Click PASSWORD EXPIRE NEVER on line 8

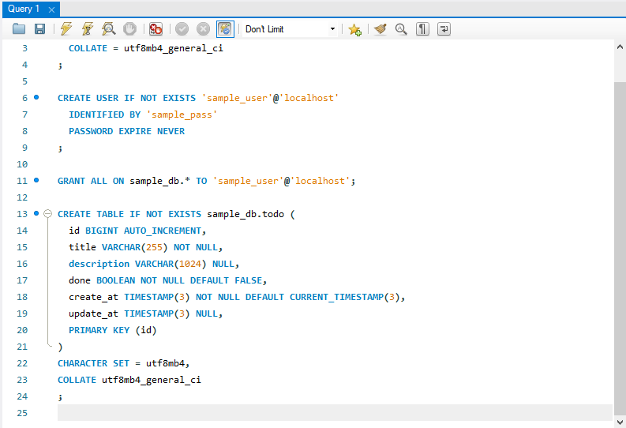[x=126, y=131]
